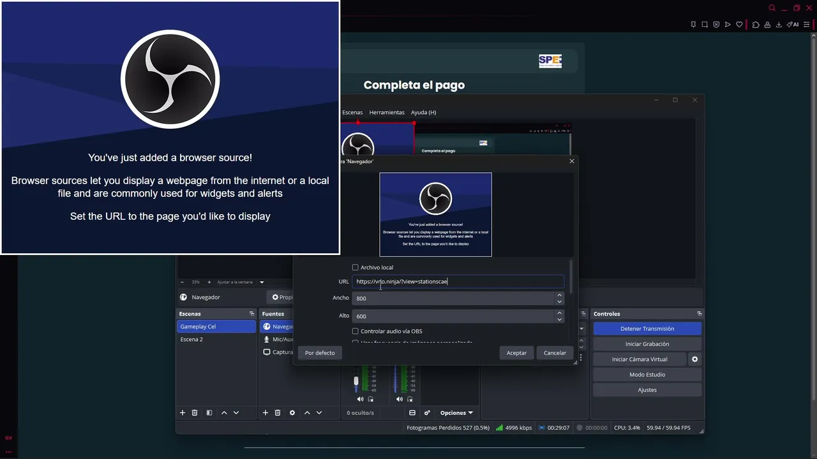Remove the selected scene with trash icon
817x459 pixels.
pyautogui.click(x=195, y=413)
